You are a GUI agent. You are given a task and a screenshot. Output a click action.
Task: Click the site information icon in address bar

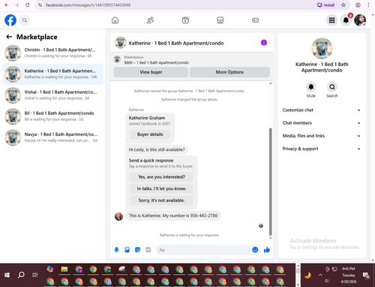(40, 5)
